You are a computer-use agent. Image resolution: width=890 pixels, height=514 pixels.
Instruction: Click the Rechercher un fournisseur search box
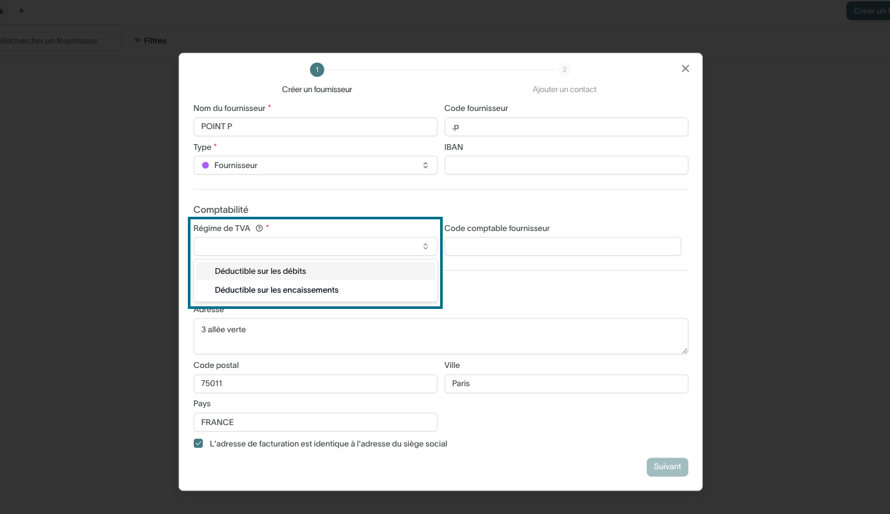(60, 41)
